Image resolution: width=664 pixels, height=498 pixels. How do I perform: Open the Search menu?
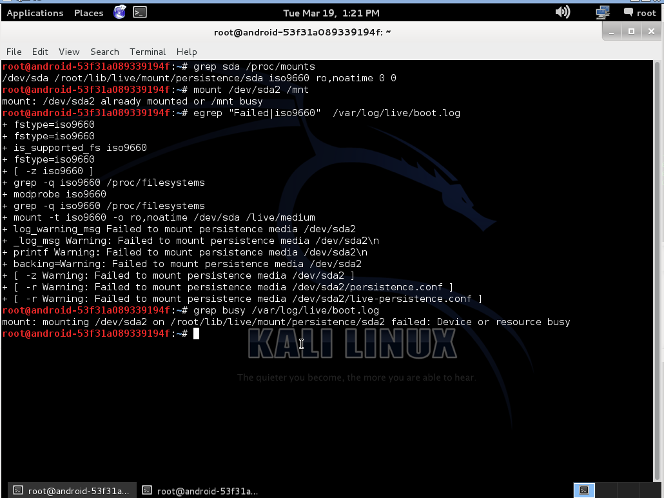[x=104, y=52]
